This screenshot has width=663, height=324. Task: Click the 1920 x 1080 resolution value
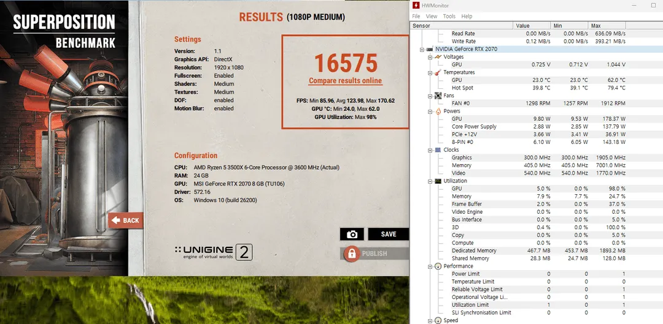pyautogui.click(x=228, y=67)
